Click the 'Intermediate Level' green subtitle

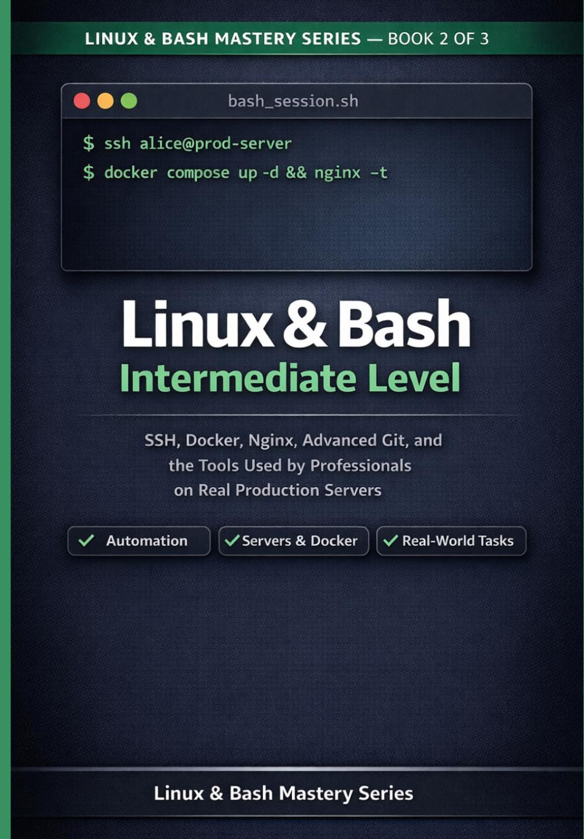[290, 378]
